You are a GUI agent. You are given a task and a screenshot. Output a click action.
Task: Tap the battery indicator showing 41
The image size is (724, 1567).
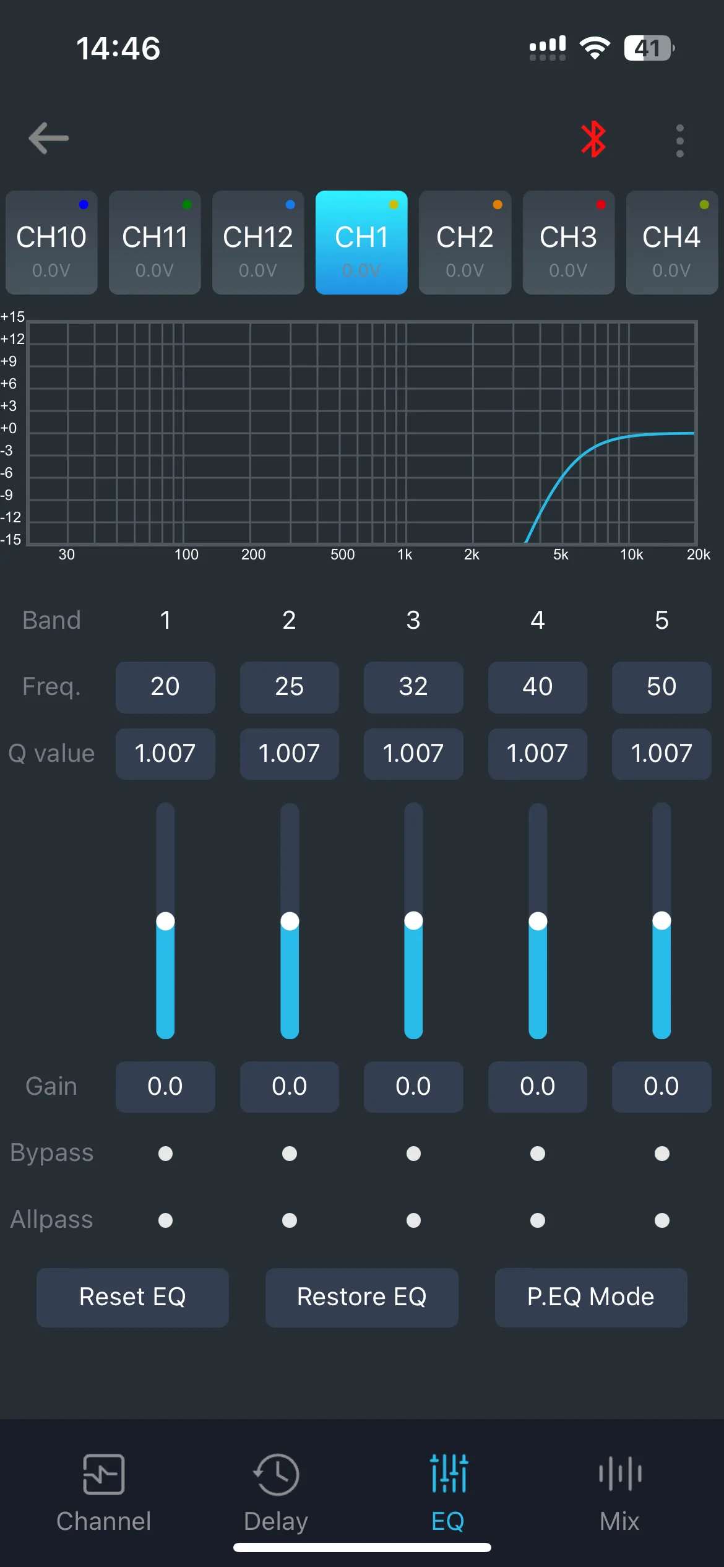click(x=649, y=48)
